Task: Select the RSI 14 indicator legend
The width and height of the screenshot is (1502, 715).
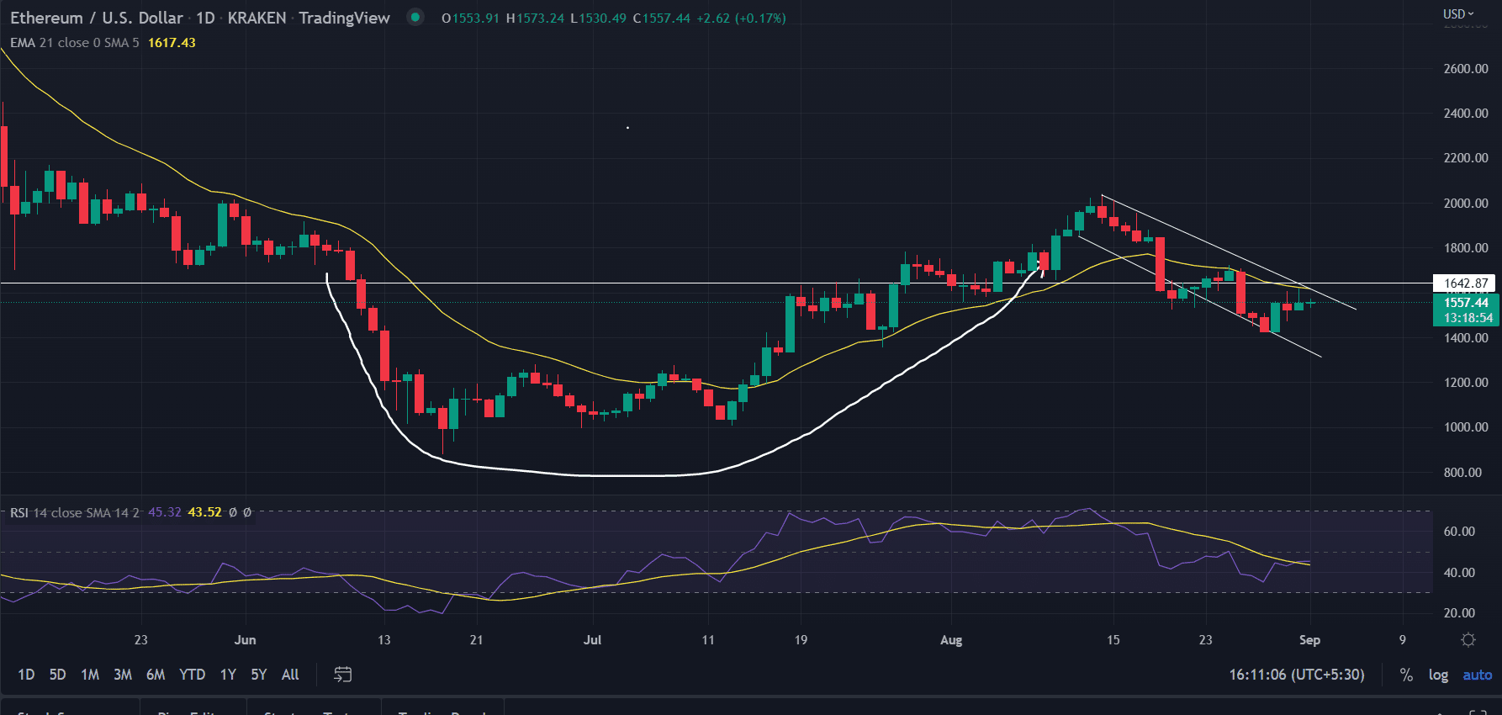Action: 74,512
